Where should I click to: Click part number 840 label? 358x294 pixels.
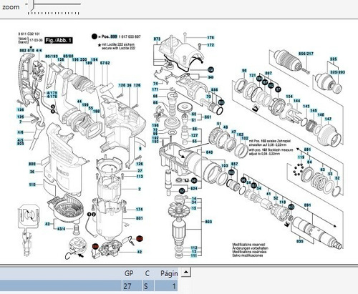click(209, 152)
